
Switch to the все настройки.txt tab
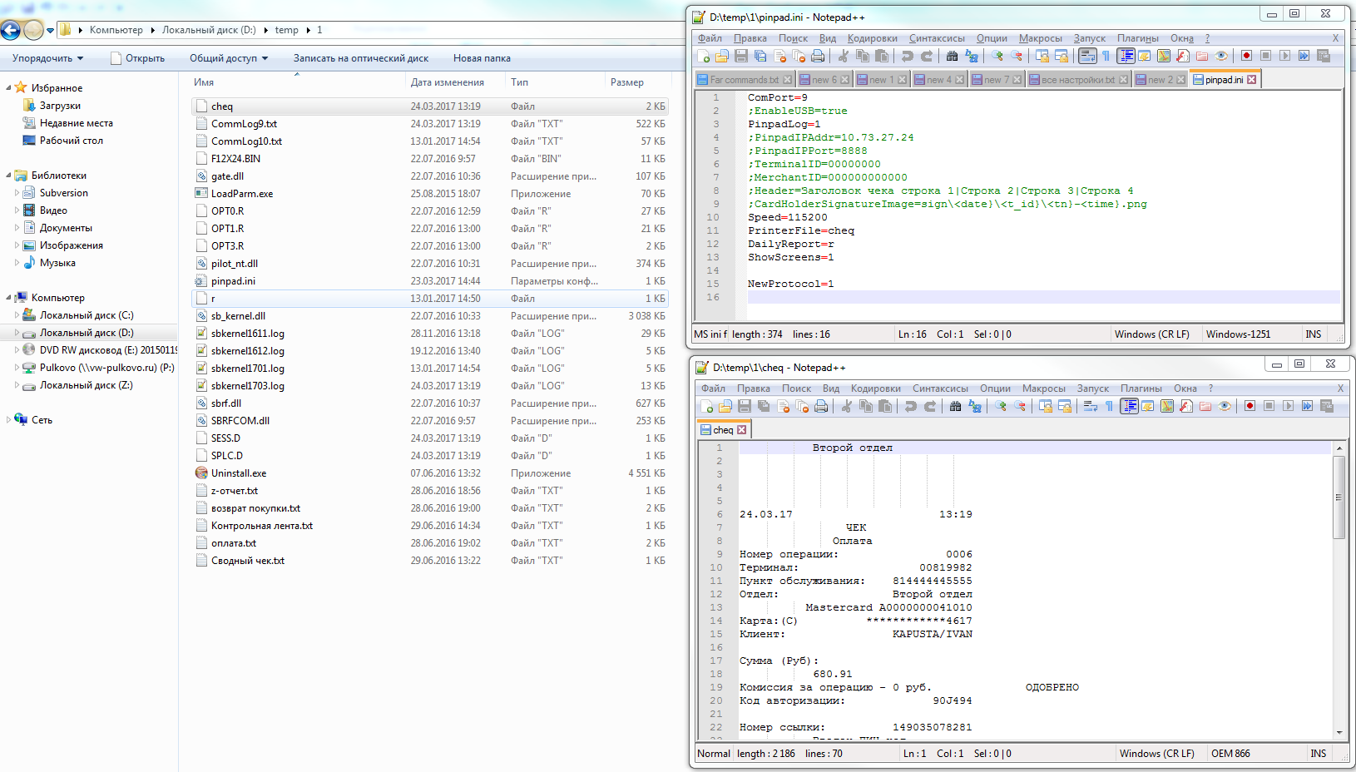(1076, 80)
